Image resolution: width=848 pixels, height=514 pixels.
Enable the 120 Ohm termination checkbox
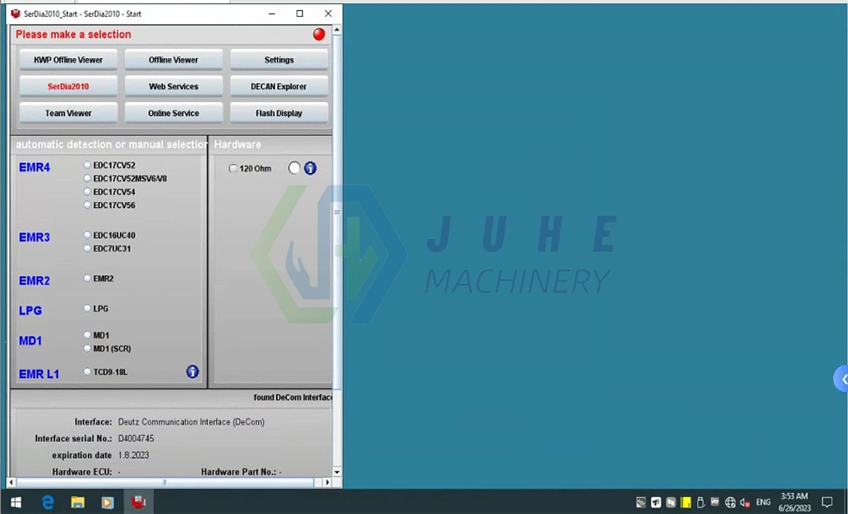(x=233, y=168)
